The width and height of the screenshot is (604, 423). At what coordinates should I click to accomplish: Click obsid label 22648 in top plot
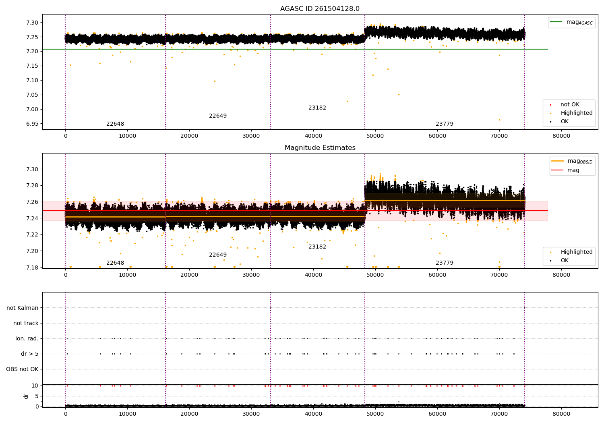coord(115,124)
